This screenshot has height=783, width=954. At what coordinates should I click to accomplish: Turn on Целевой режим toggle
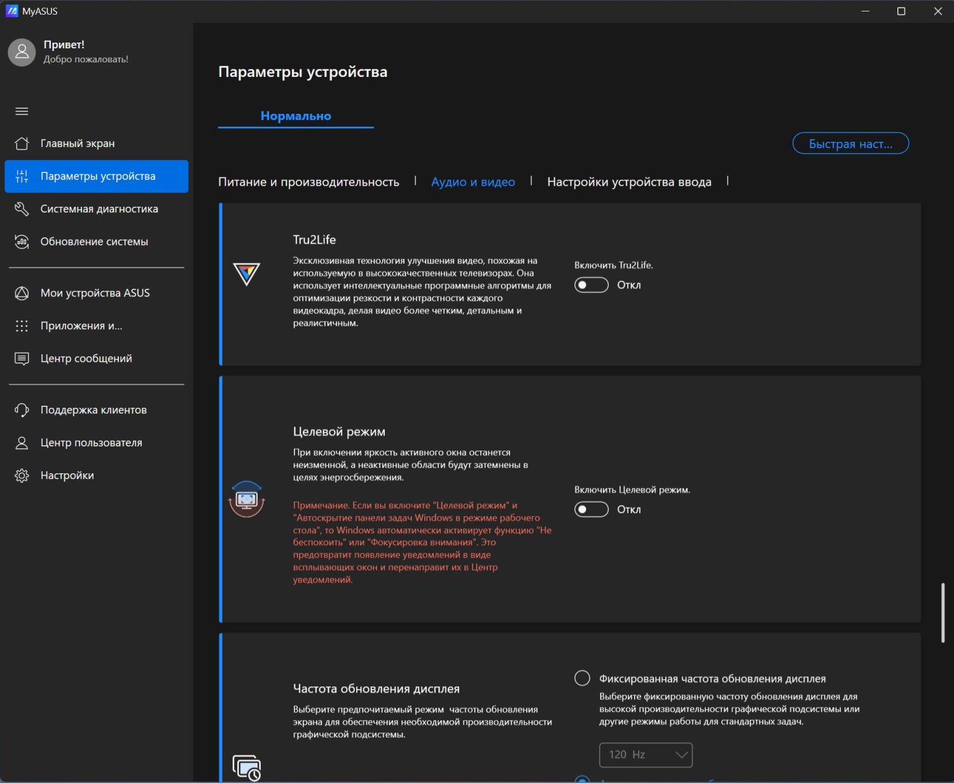(591, 509)
